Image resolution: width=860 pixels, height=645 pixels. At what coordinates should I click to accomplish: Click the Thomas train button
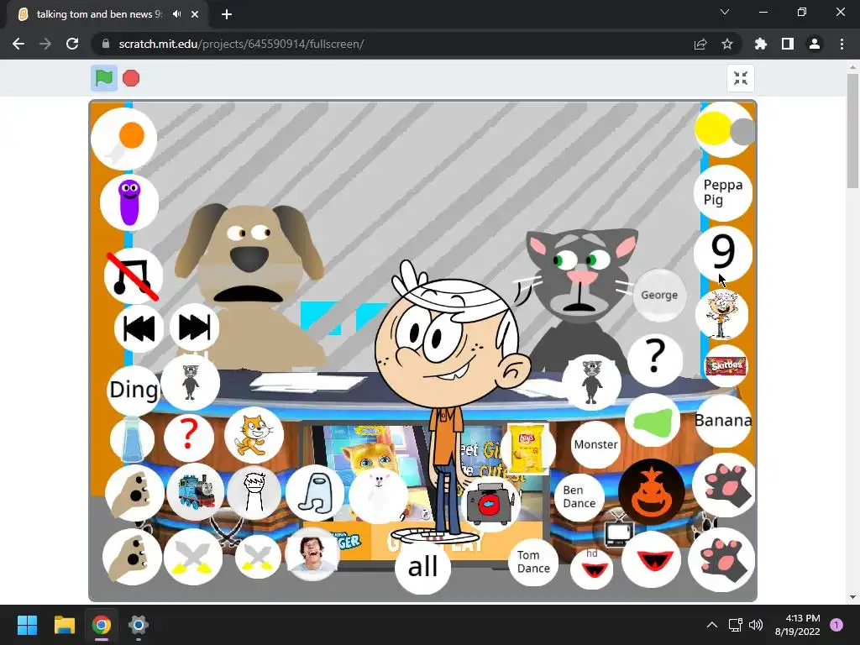pyautogui.click(x=196, y=491)
